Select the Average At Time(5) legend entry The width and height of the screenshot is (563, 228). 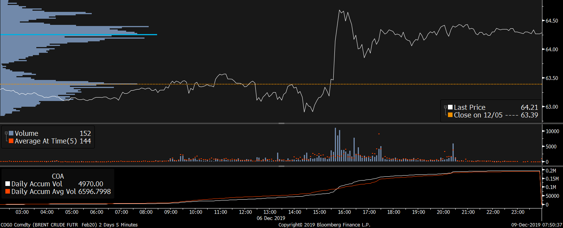pyautogui.click(x=46, y=141)
